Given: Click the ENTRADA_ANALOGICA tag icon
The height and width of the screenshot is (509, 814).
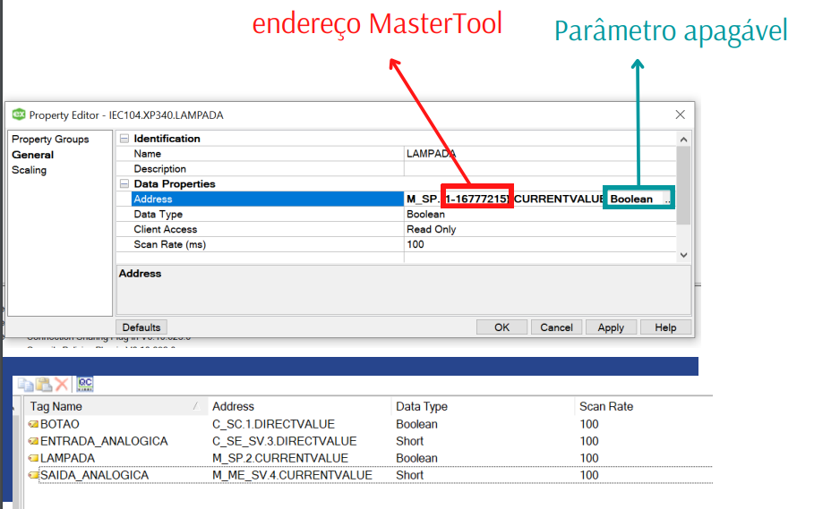Looking at the screenshot, I should coord(33,441).
